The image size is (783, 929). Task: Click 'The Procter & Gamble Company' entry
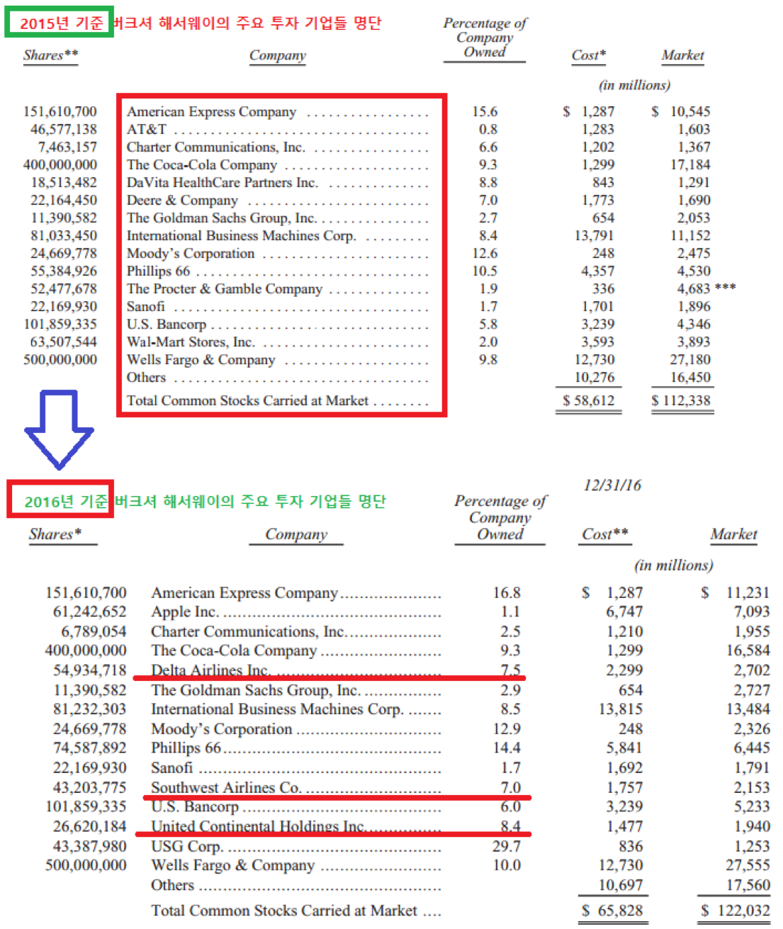(224, 289)
